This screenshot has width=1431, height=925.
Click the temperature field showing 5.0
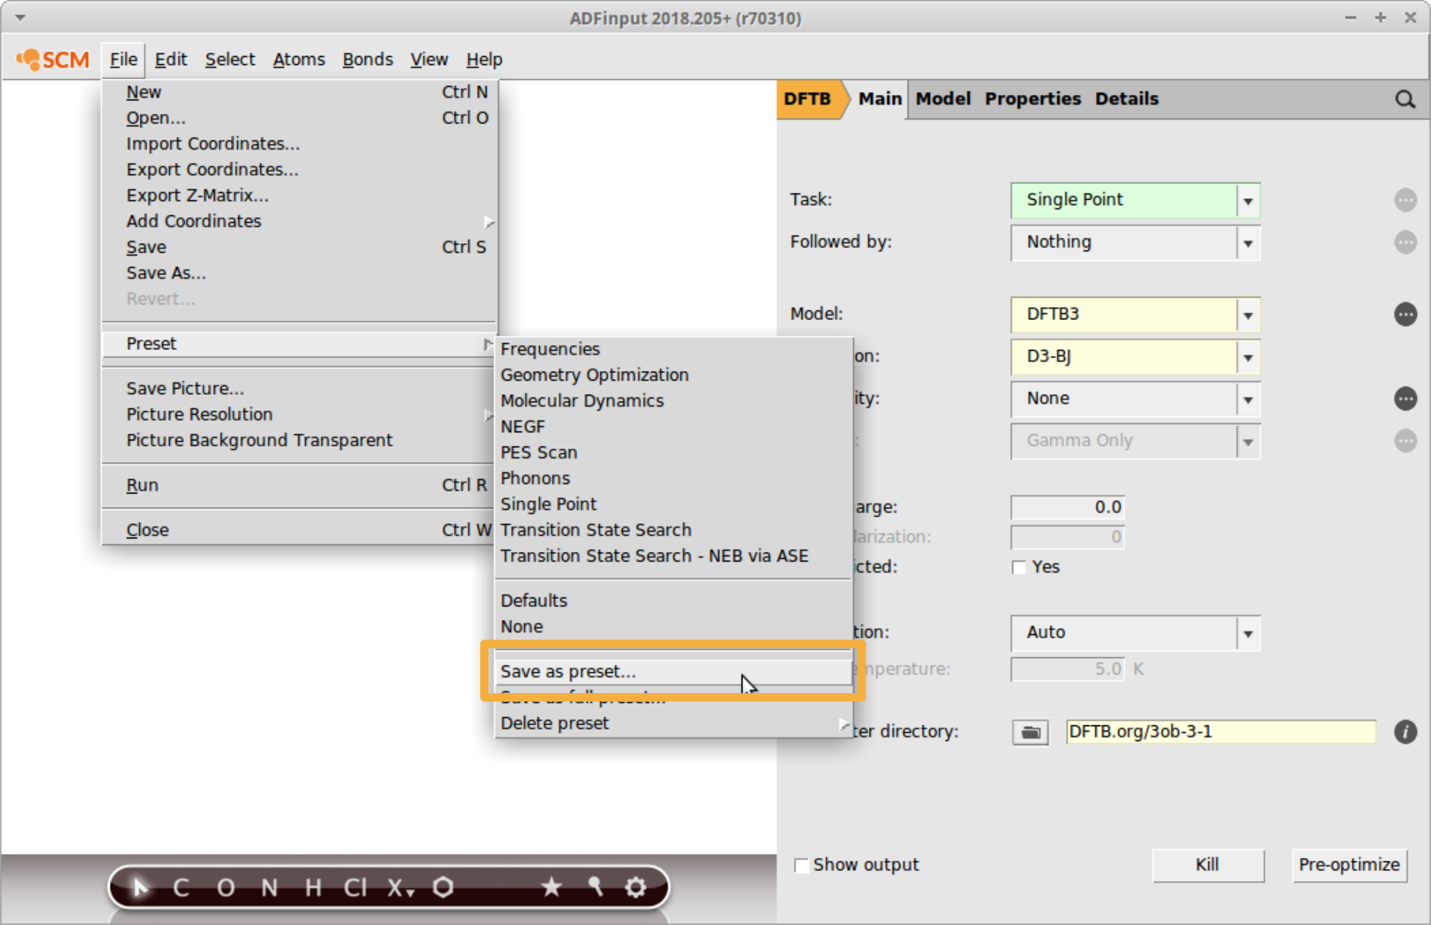1068,669
